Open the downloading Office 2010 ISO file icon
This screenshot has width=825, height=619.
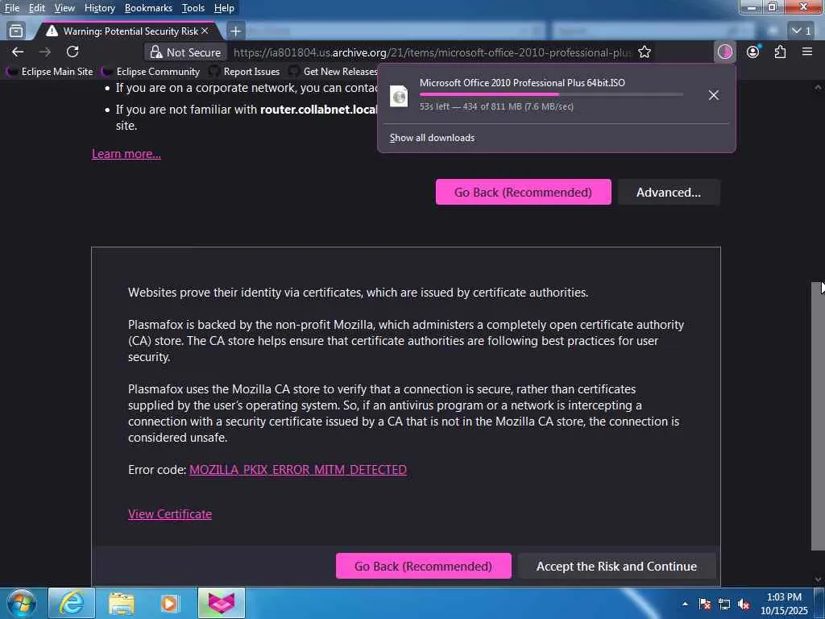tap(399, 97)
